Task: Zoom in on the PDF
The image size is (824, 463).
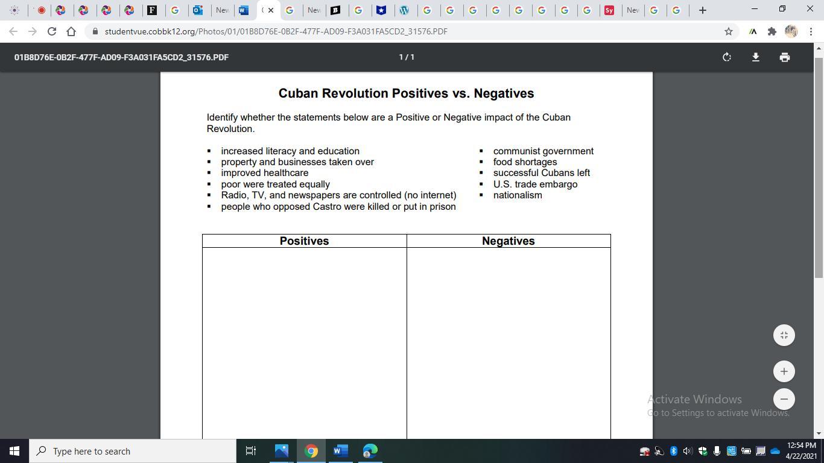Action: click(x=784, y=371)
